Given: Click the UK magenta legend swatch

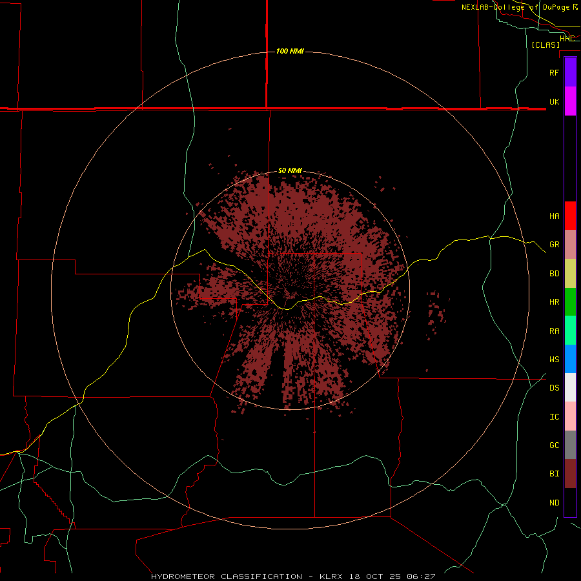Looking at the screenshot, I should 570,101.
